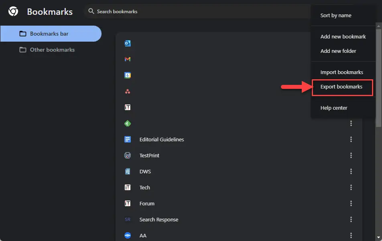
Task: Open the Editorial Guidelines bookmark
Action: pos(162,139)
